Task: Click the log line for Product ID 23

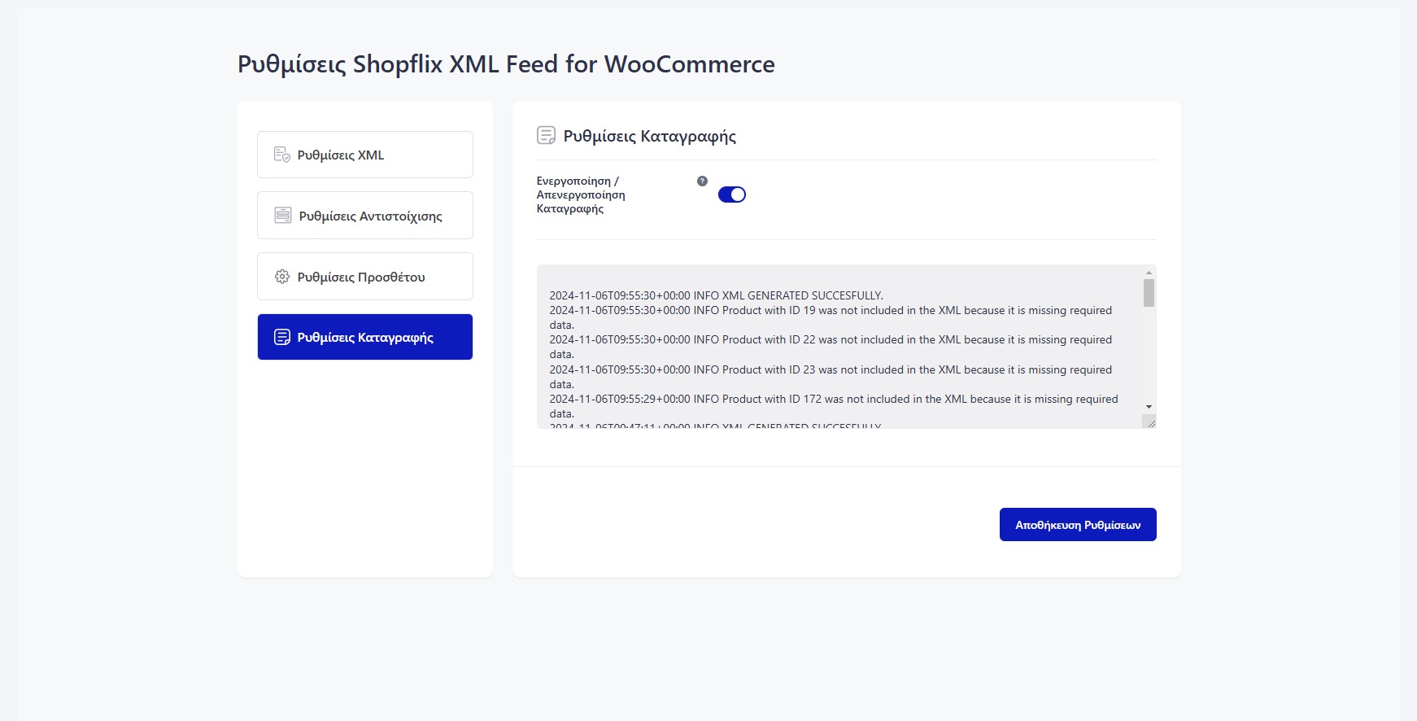Action: click(x=831, y=377)
